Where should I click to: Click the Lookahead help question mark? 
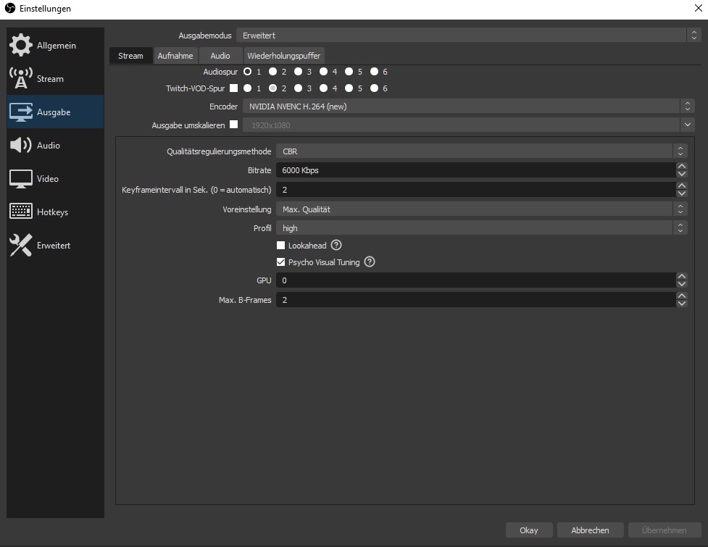pos(336,245)
